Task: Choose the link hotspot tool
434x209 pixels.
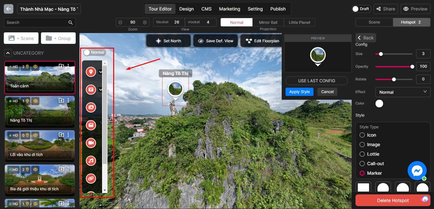Action: pyautogui.click(x=91, y=179)
